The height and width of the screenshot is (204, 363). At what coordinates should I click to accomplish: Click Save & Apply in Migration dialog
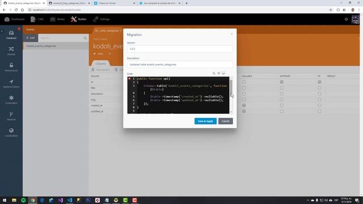pyautogui.click(x=205, y=121)
